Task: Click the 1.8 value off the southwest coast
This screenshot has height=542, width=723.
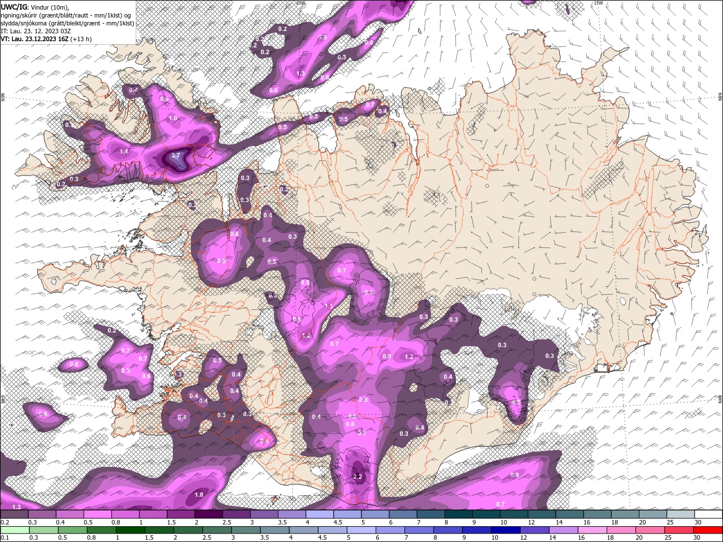Action: (199, 495)
